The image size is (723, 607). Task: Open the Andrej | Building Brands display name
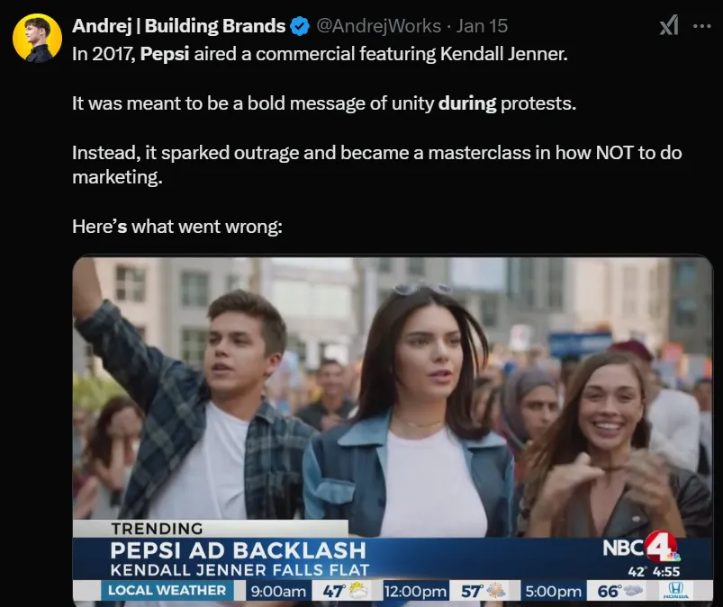178,26
